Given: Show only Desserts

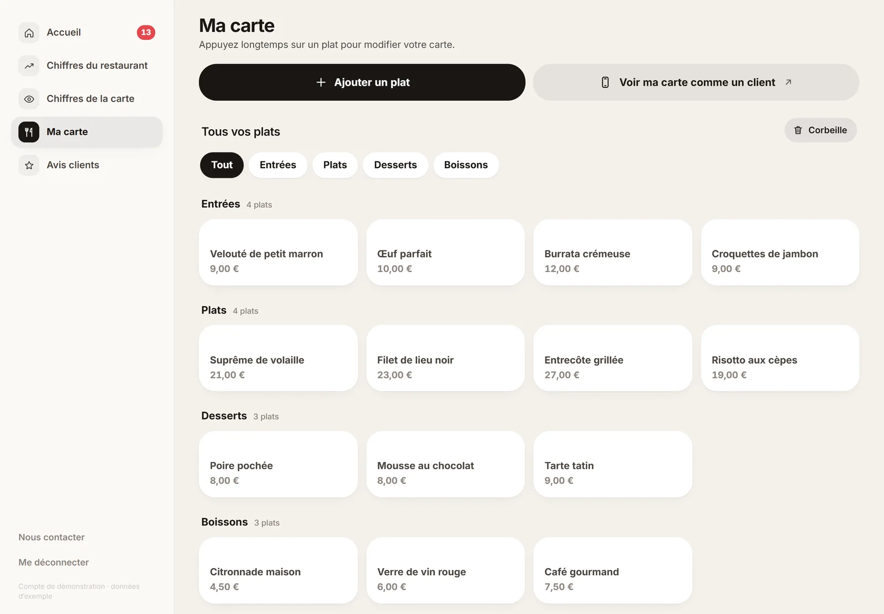Looking at the screenshot, I should click(x=396, y=165).
